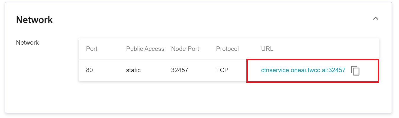Select the port value 80 cell
This screenshot has width=399, height=118.
89,70
